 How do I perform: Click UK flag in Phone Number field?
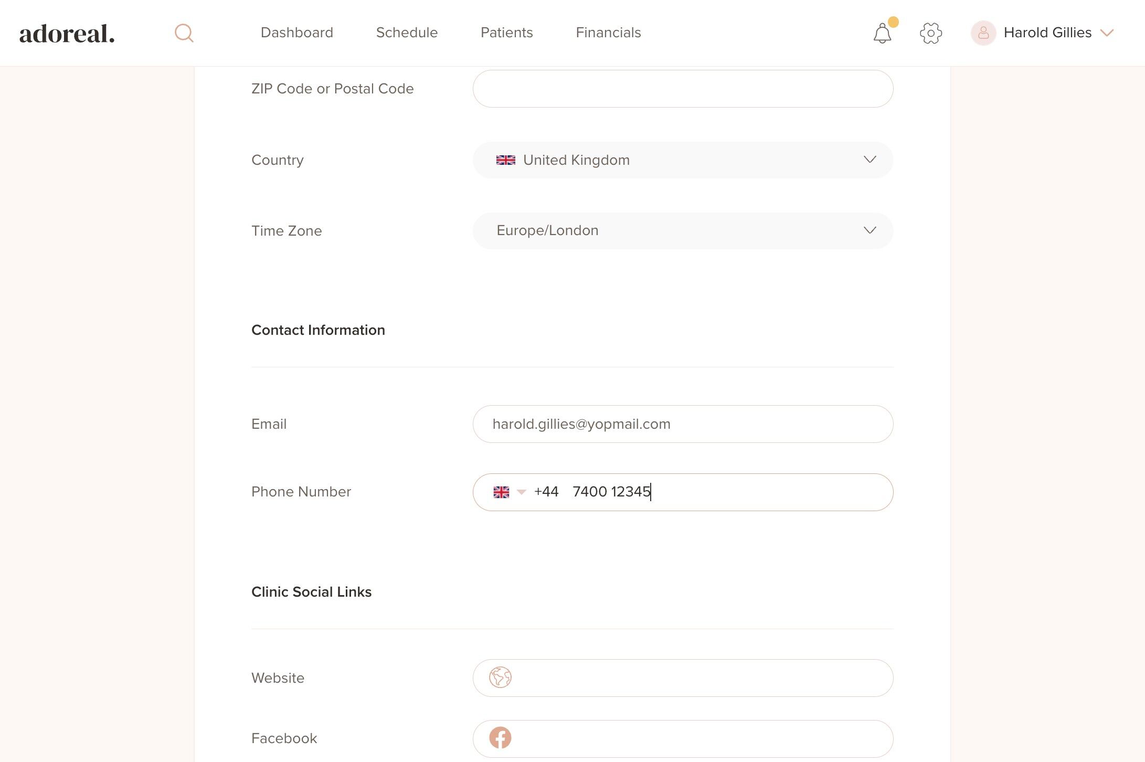pos(501,492)
